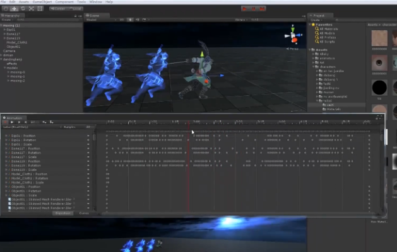Select Camera in Hierarchy
Screen dimensions: 397x252
[x=9, y=51]
